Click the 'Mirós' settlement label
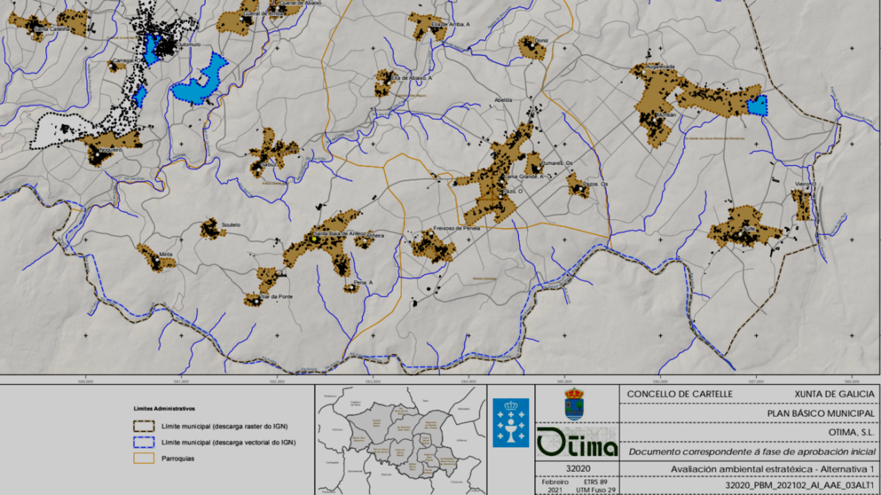 point(166,254)
